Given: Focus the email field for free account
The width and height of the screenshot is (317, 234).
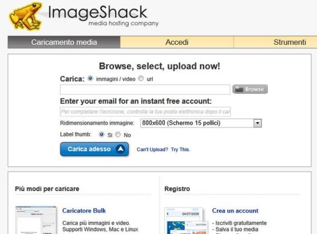Looking at the screenshot, I should (x=145, y=112).
